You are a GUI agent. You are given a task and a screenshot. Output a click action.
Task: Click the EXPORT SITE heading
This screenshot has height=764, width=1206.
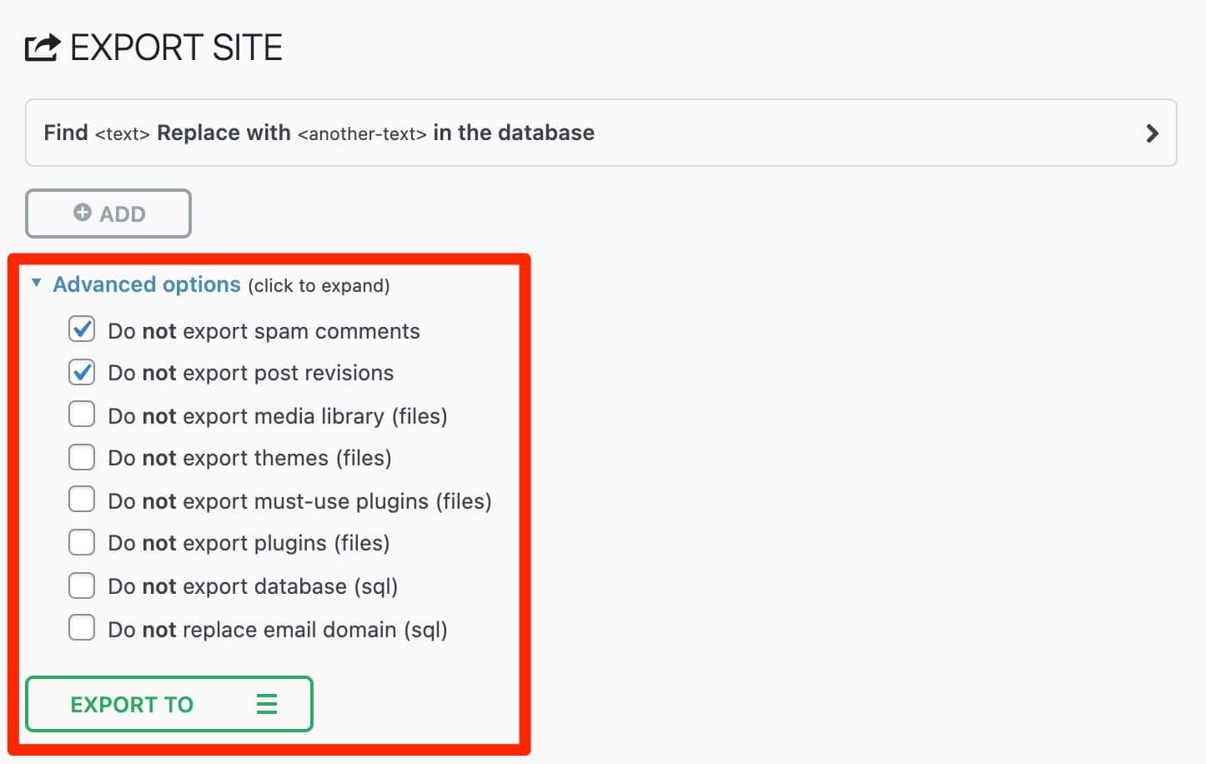(176, 48)
